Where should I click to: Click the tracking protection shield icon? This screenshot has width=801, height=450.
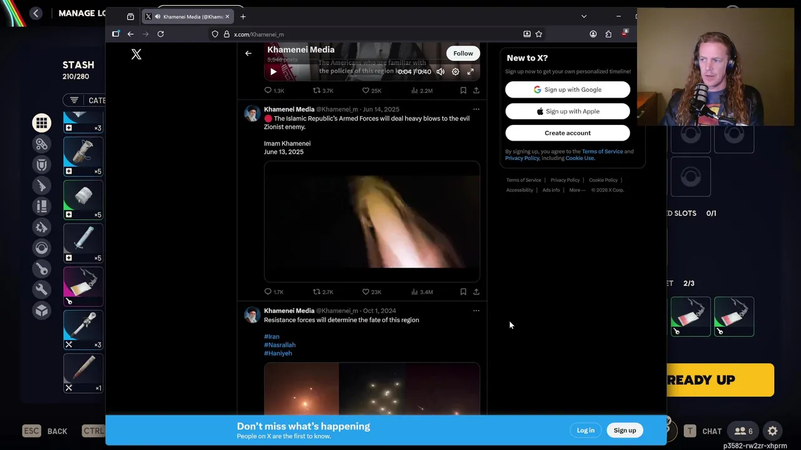(215, 34)
